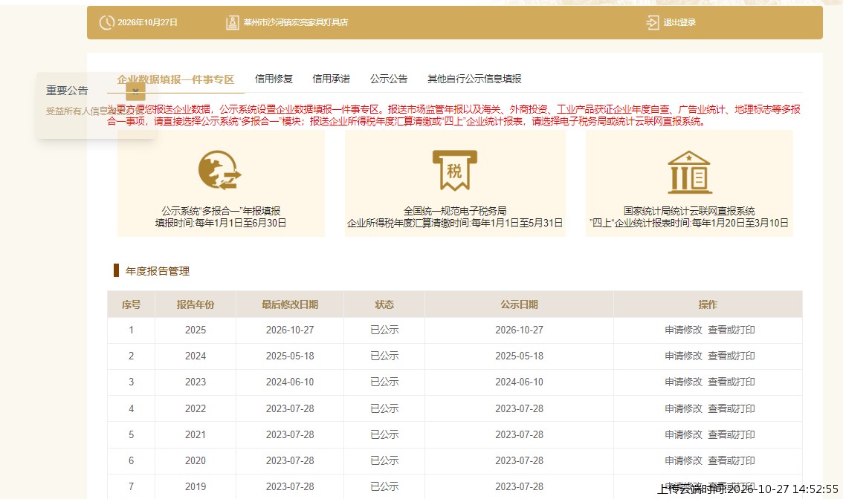Click 查看或打印 for report year 2021
Image resolution: width=843 pixels, height=499 pixels.
pos(731,434)
